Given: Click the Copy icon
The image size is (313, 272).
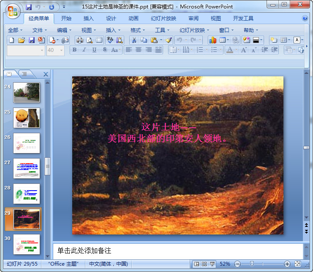Looking at the screenshot, I should (144, 40).
